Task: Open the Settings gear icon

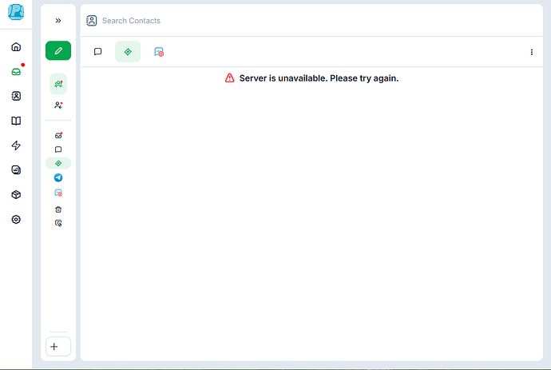Action: [x=16, y=220]
